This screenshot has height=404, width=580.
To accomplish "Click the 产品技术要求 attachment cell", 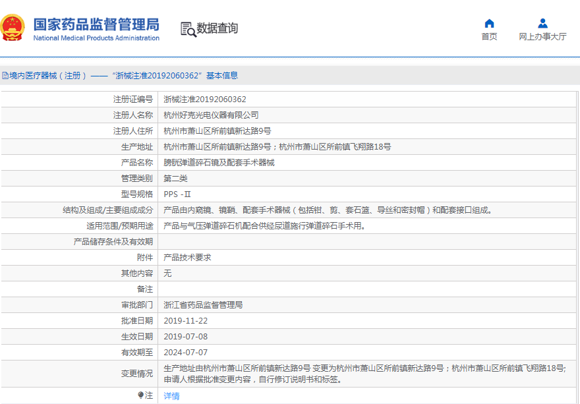I will pyautogui.click(x=187, y=258).
